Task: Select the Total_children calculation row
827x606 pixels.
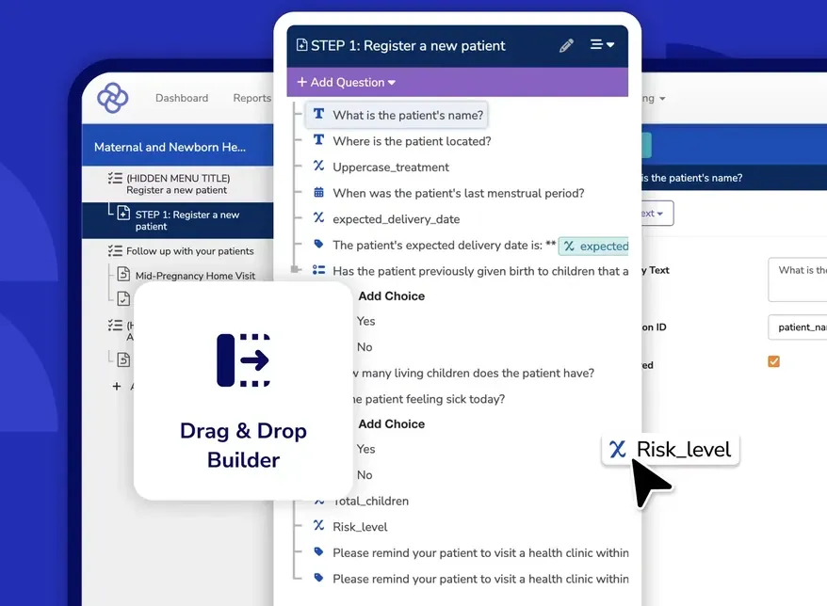Action: pyautogui.click(x=371, y=502)
